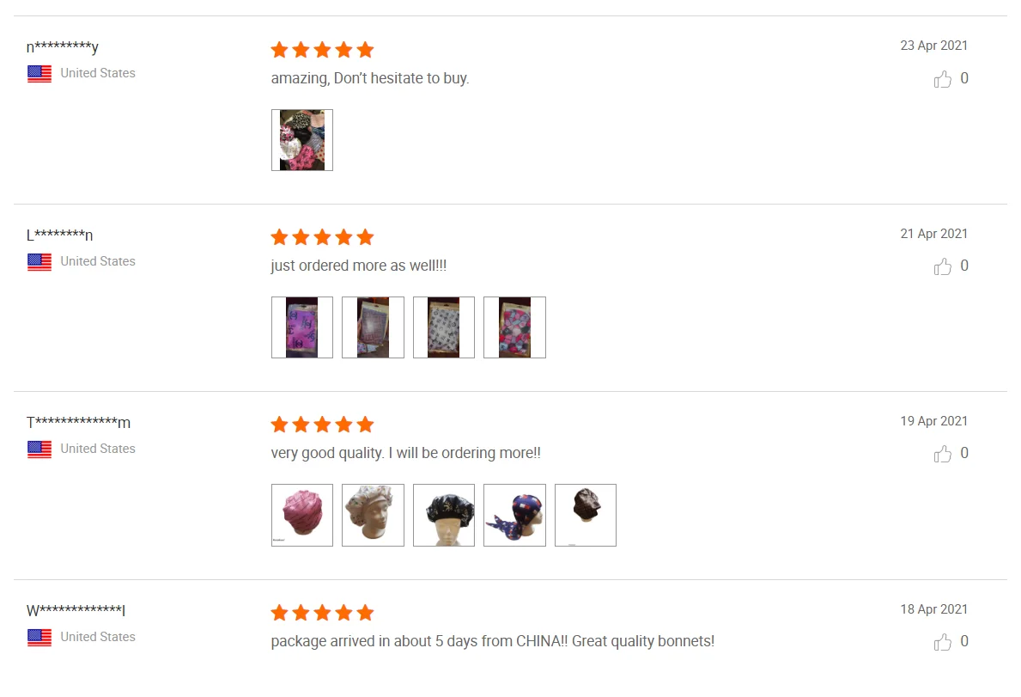View the red floral package photo
The width and height of the screenshot is (1021, 697).
pyautogui.click(x=514, y=327)
